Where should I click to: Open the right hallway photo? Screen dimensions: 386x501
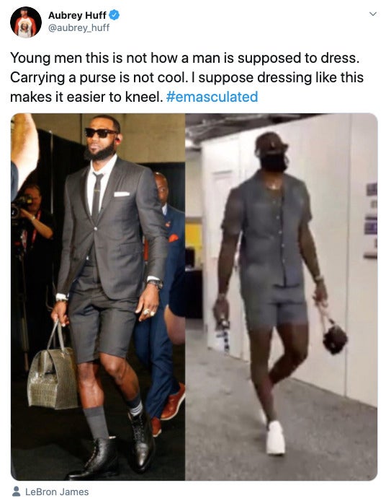282,297
